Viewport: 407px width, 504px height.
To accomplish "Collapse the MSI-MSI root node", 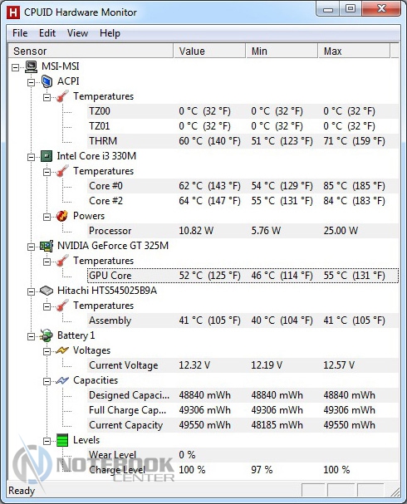I will point(16,67).
